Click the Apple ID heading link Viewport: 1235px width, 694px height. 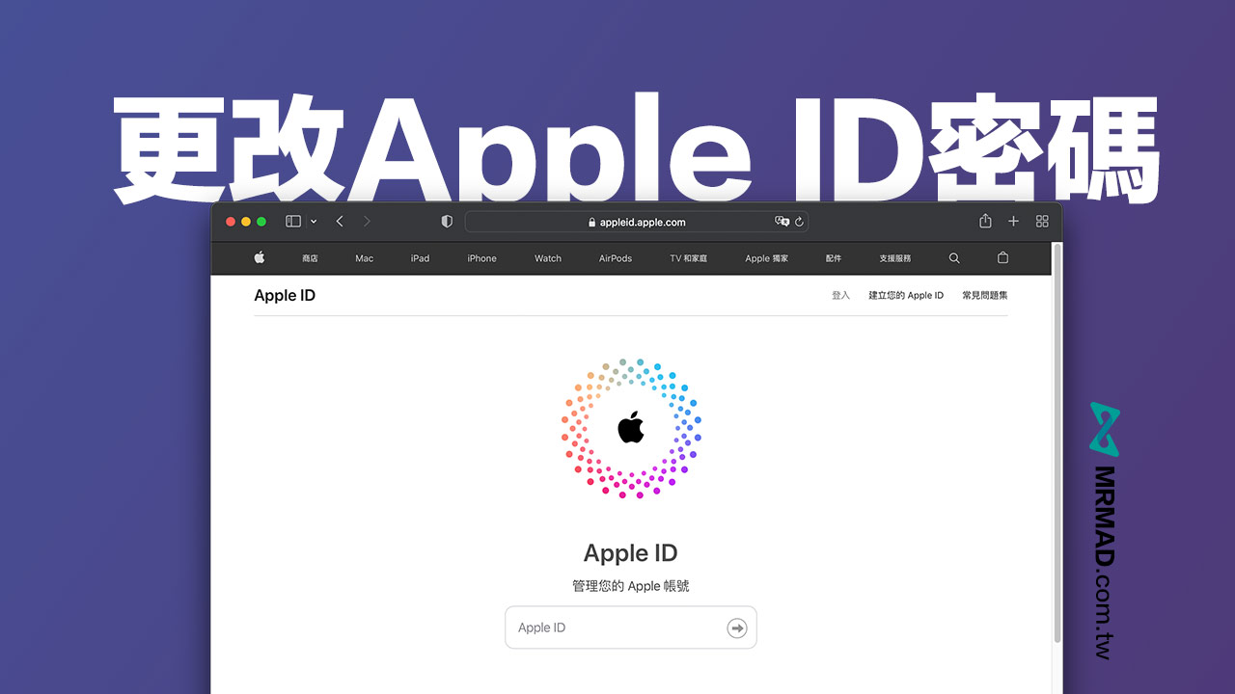pyautogui.click(x=285, y=295)
